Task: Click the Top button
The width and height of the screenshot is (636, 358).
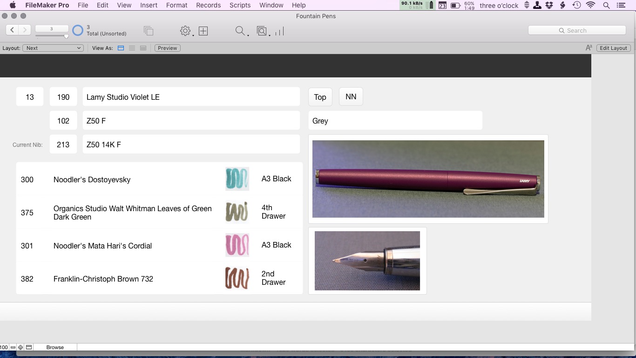Action: 320,97
